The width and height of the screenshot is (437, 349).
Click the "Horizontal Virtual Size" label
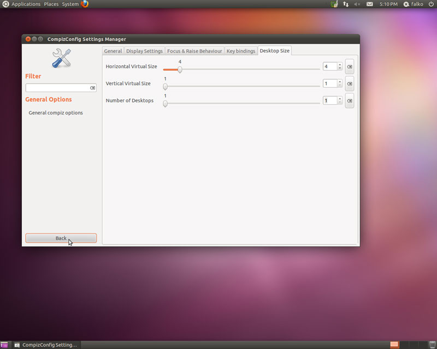131,66
